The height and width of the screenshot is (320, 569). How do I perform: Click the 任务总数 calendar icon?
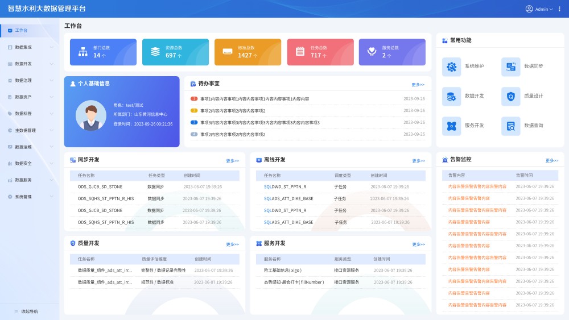click(300, 52)
